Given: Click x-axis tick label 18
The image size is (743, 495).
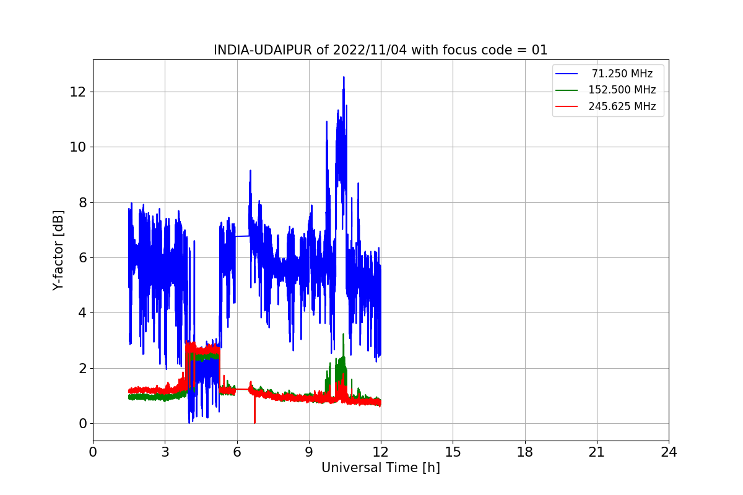Looking at the screenshot, I should 524,452.
